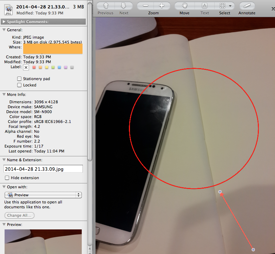Click the Created value Today 9:33 PM
This screenshot has height=254, width=275.
37,57
